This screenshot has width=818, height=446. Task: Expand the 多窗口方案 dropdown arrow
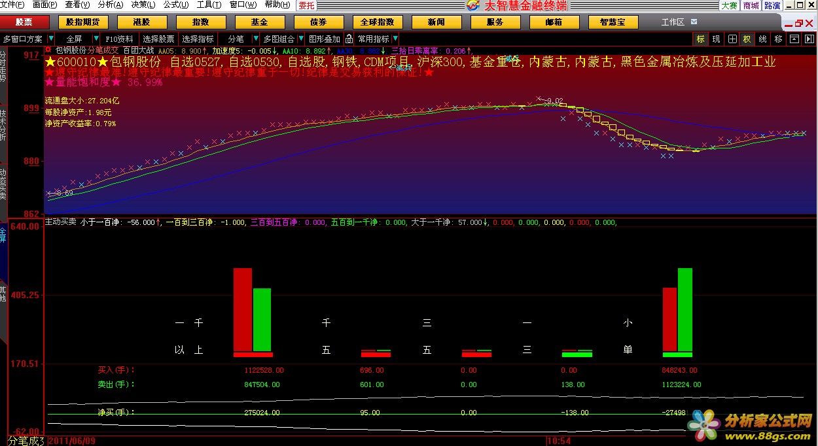pyautogui.click(x=51, y=39)
